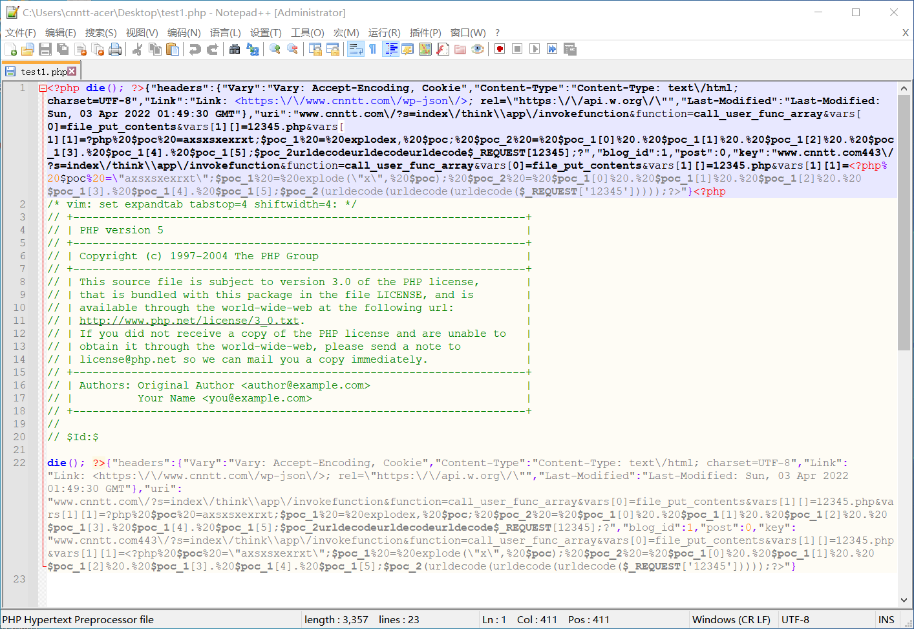This screenshot has height=629, width=914.
Task: Click the 'length : 3,357' status text
Action: pyautogui.click(x=336, y=619)
